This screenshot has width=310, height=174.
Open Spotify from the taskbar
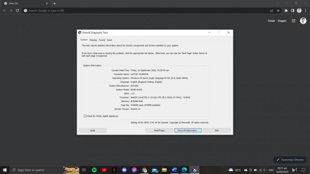pos(94,170)
